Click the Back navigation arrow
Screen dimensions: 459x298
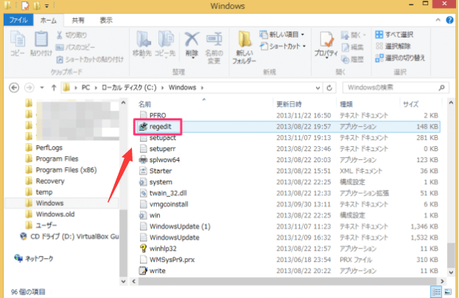14,88
